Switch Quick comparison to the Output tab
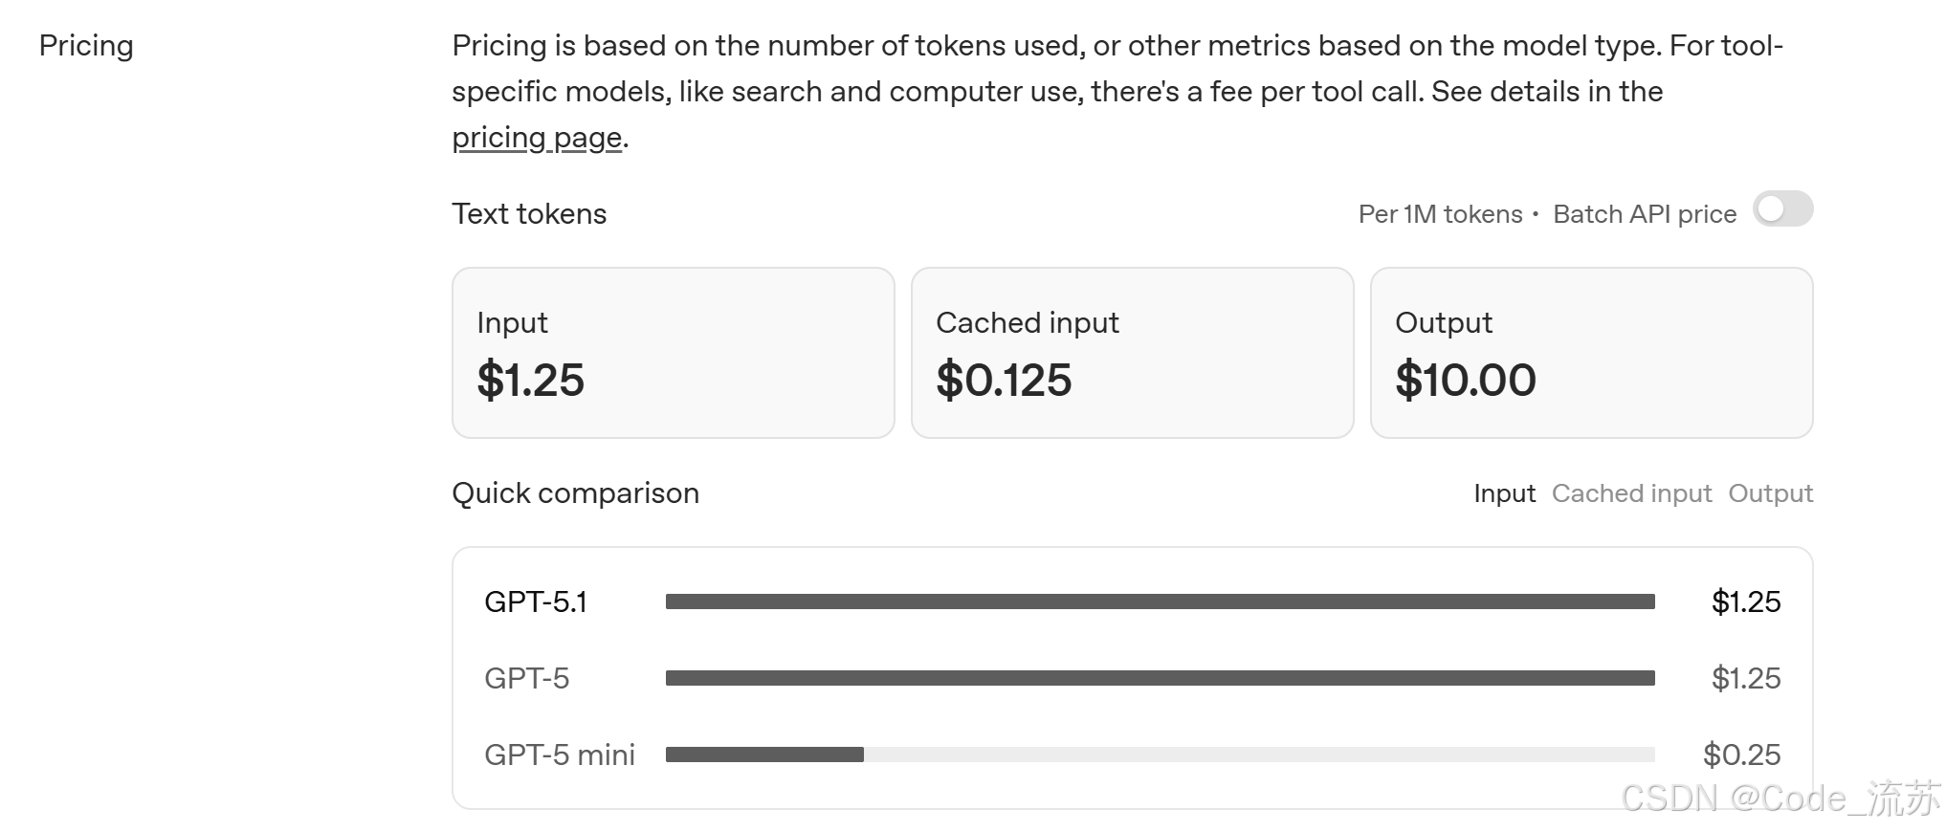Viewport: 1946px width, 831px height. (1770, 493)
